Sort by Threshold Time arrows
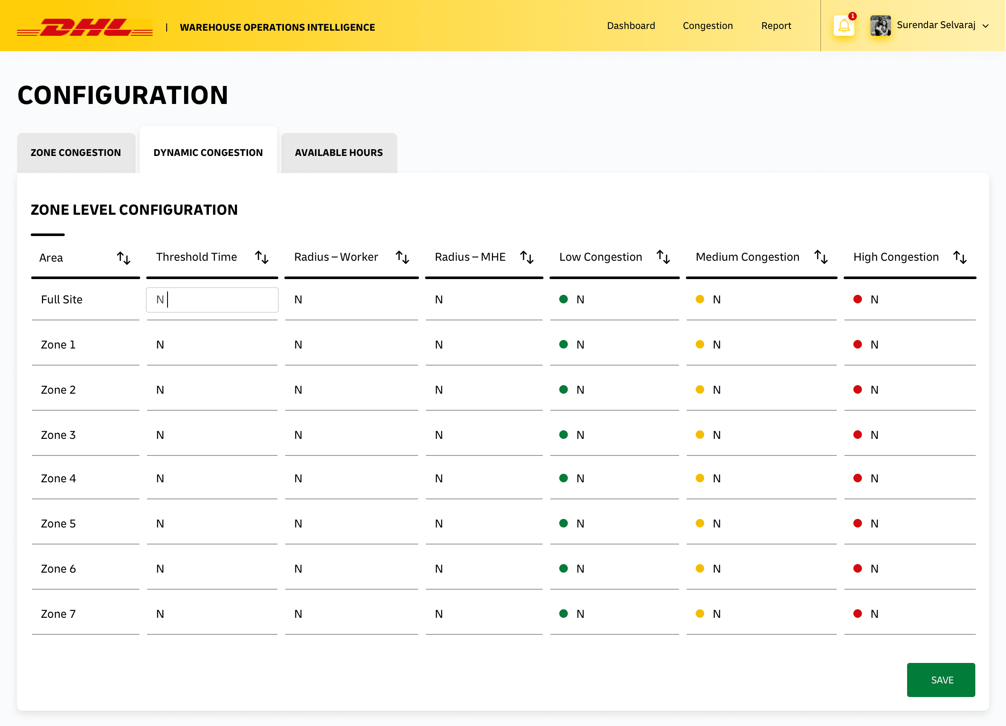This screenshot has width=1006, height=726. click(x=262, y=257)
